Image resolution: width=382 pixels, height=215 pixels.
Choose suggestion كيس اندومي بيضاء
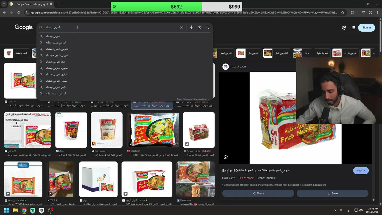(x=56, y=87)
